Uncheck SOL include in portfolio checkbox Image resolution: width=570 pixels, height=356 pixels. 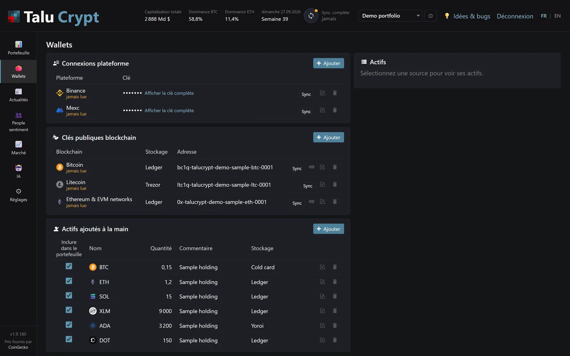pyautogui.click(x=69, y=295)
